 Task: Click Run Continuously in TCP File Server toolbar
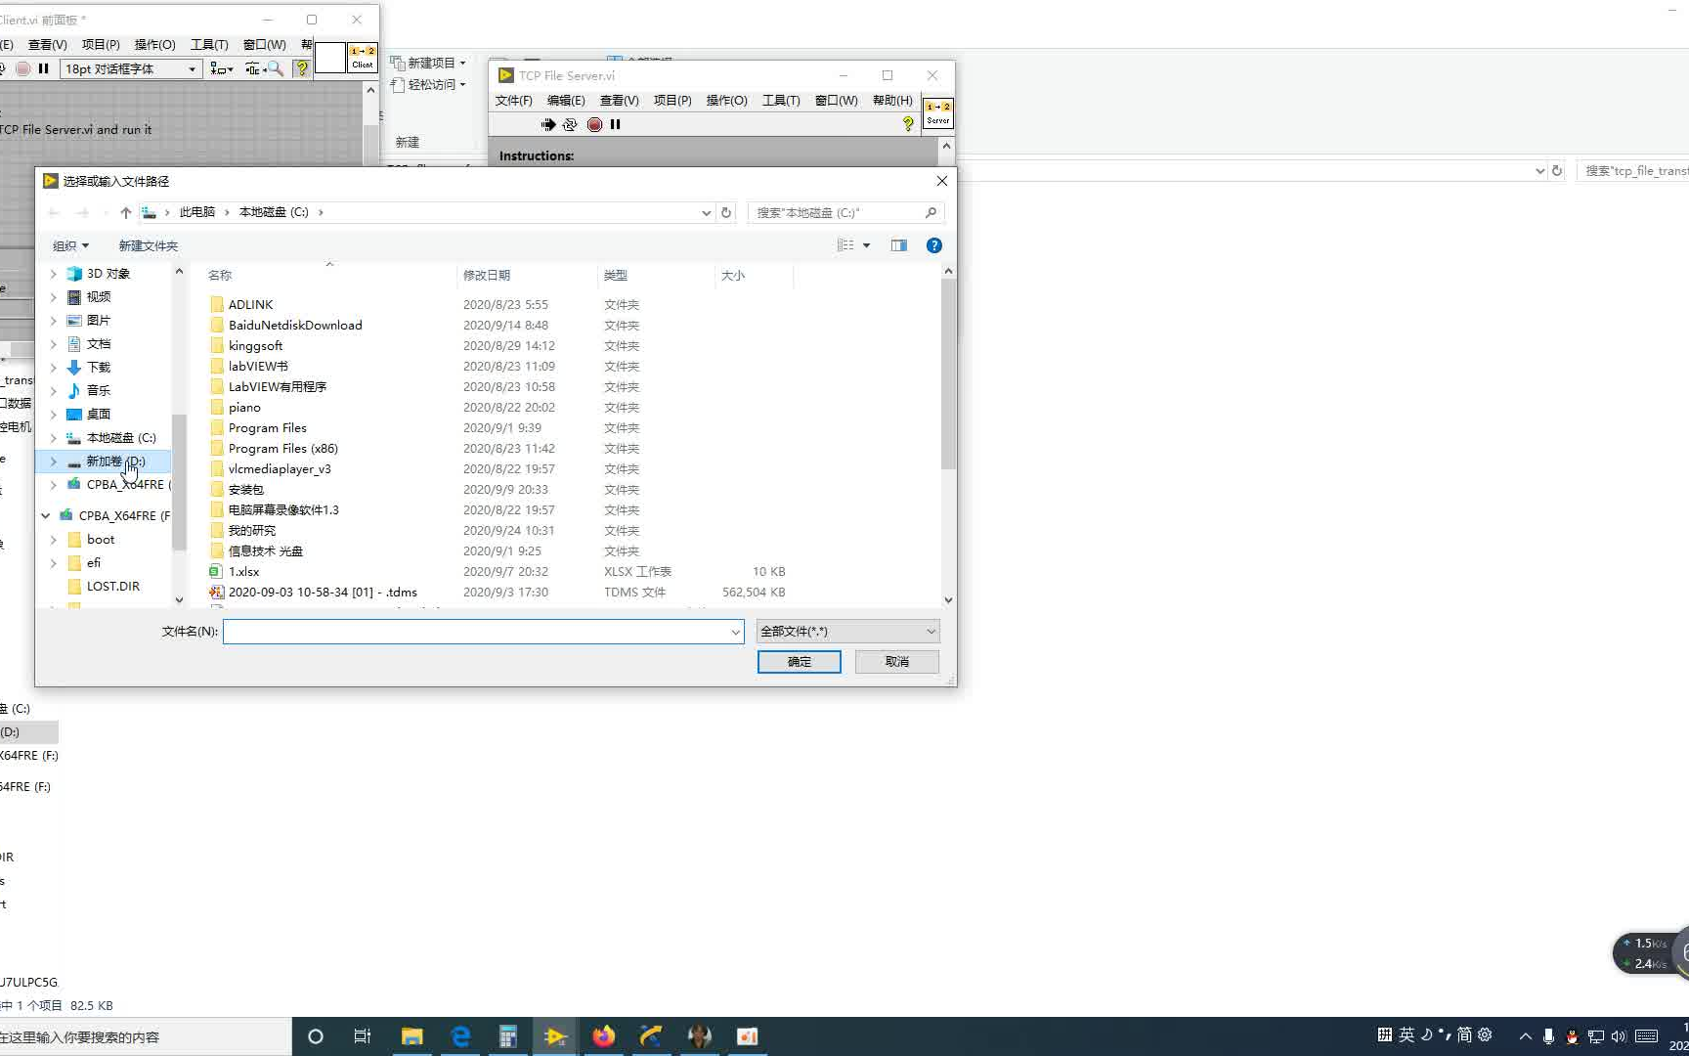pyautogui.click(x=570, y=124)
